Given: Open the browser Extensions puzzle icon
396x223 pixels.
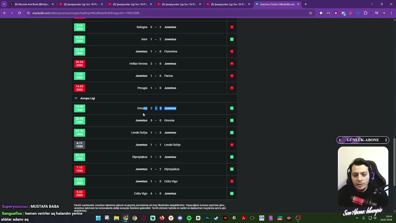Looking at the screenshot, I should click(x=366, y=13).
